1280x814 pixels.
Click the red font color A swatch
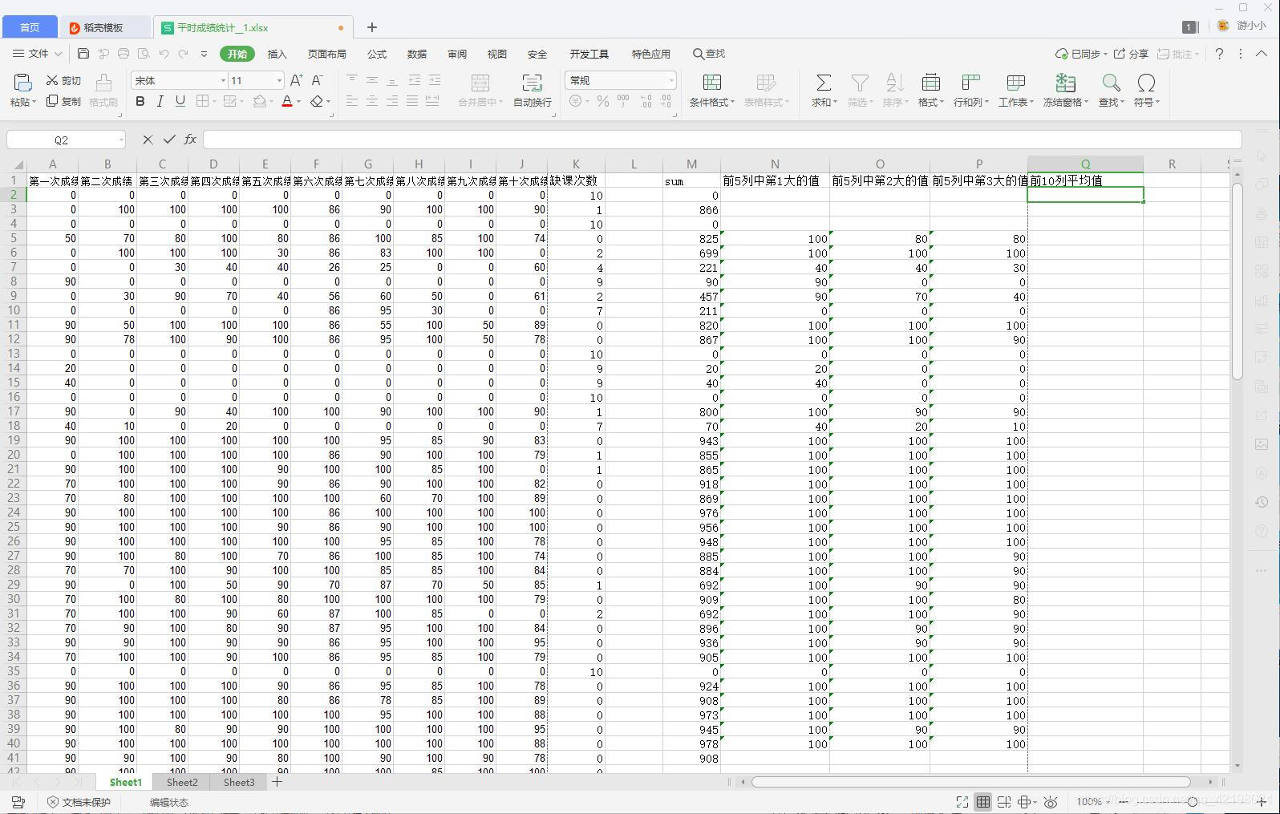[287, 102]
